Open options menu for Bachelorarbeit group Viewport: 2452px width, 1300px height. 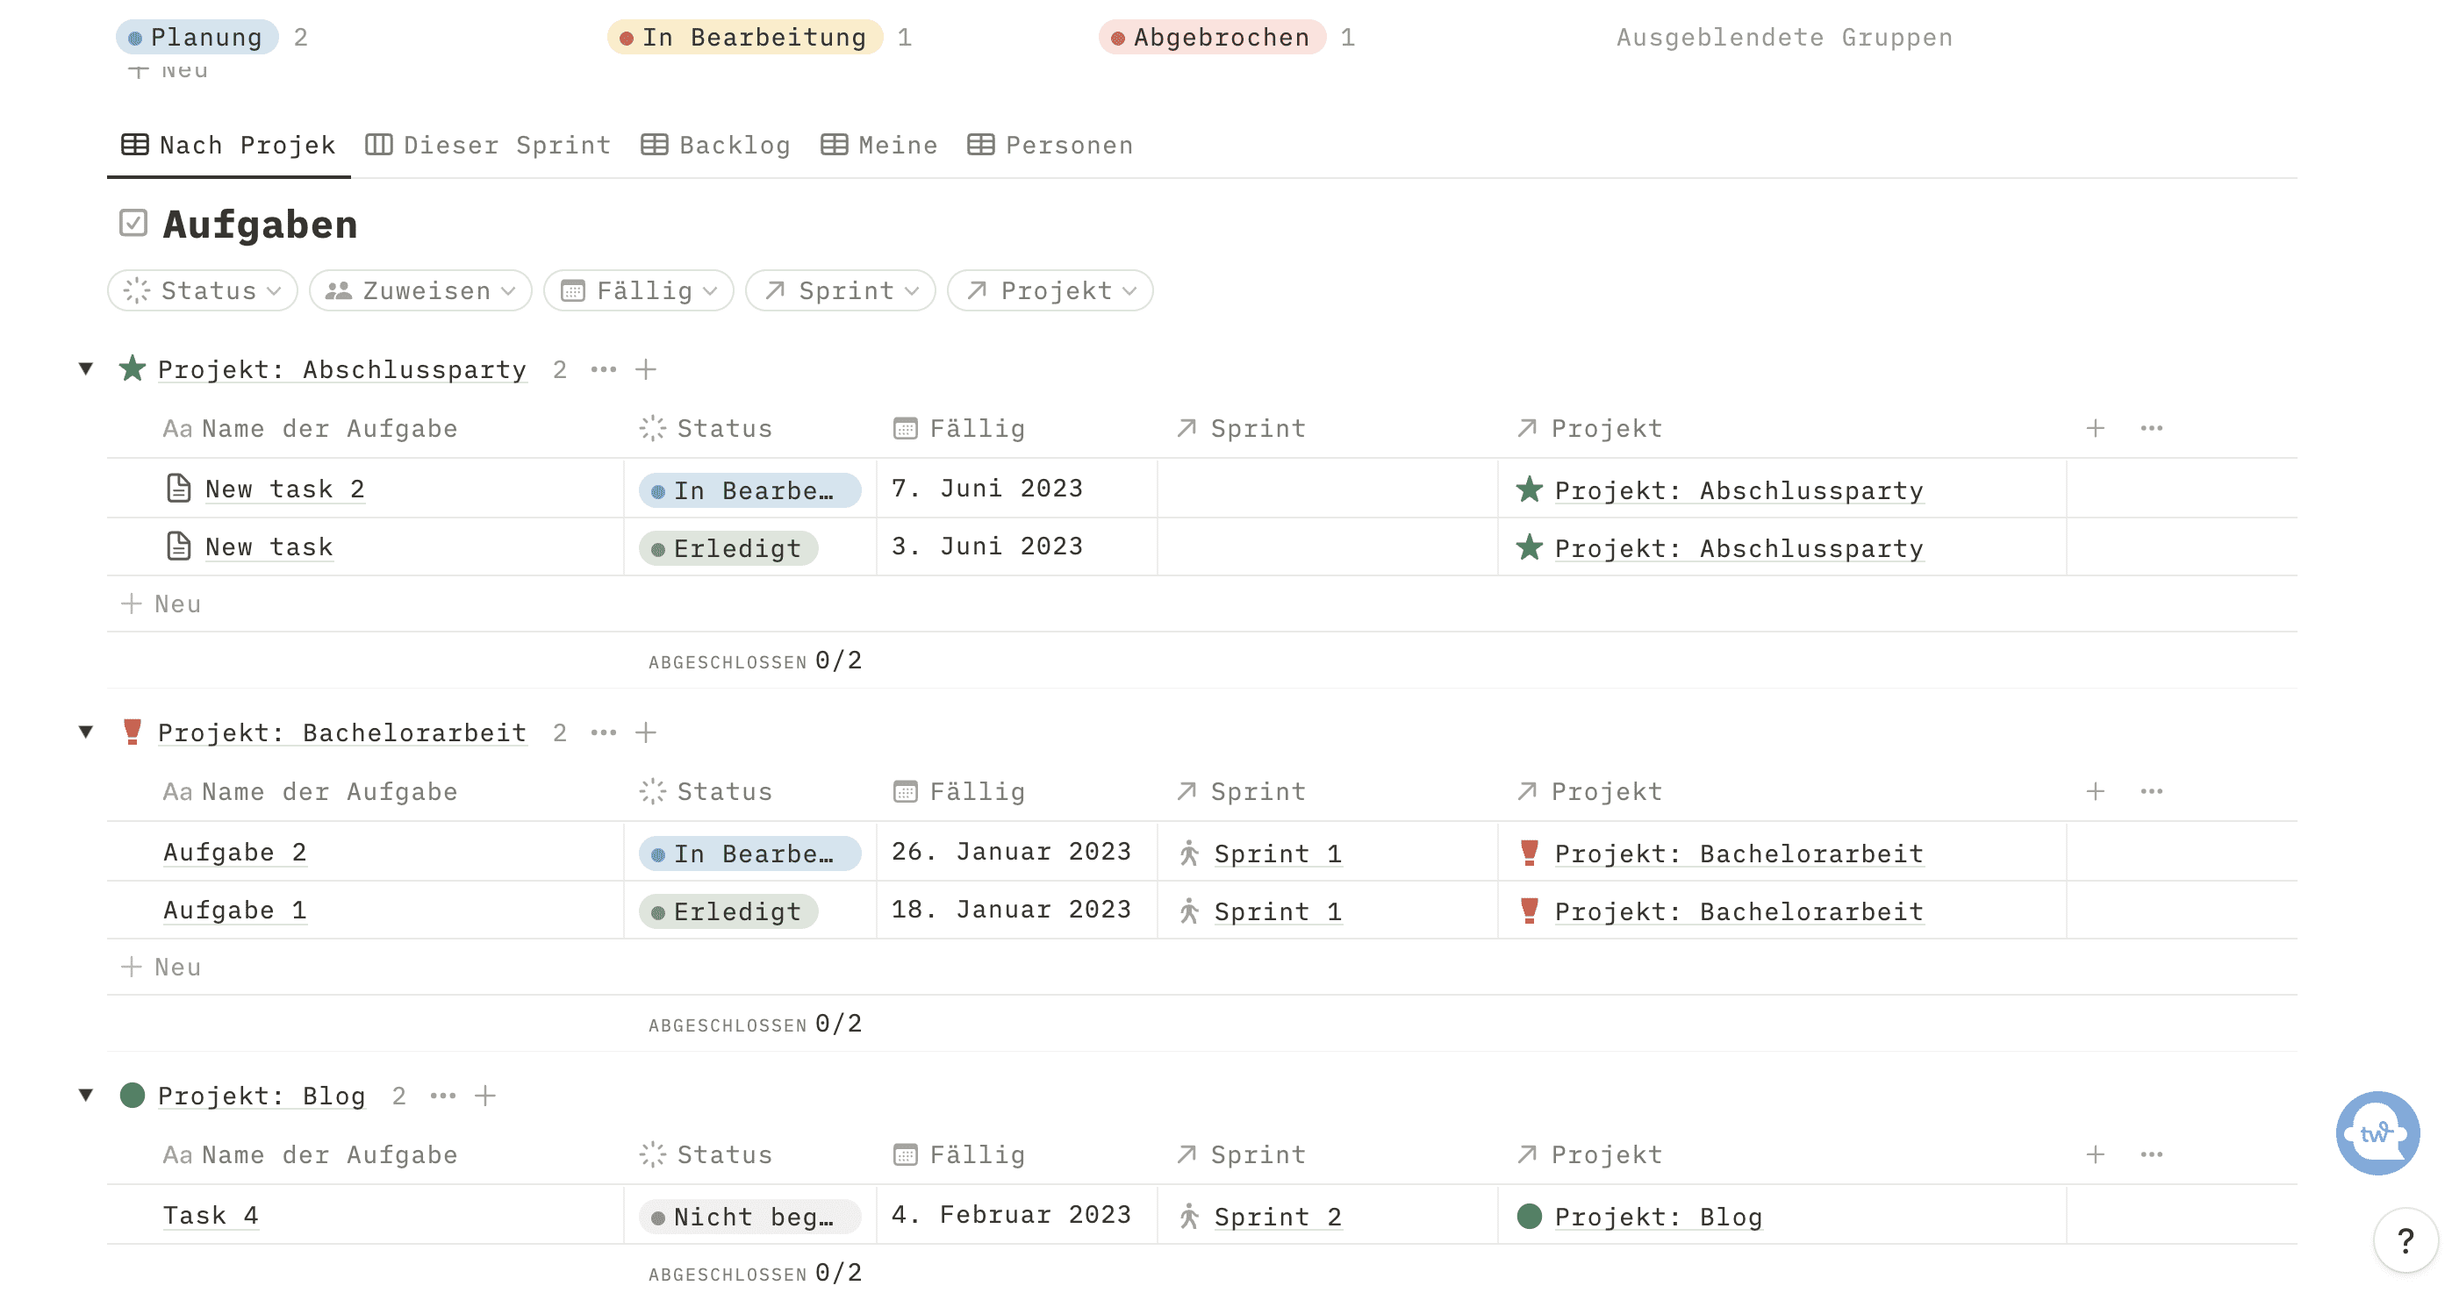[604, 732]
